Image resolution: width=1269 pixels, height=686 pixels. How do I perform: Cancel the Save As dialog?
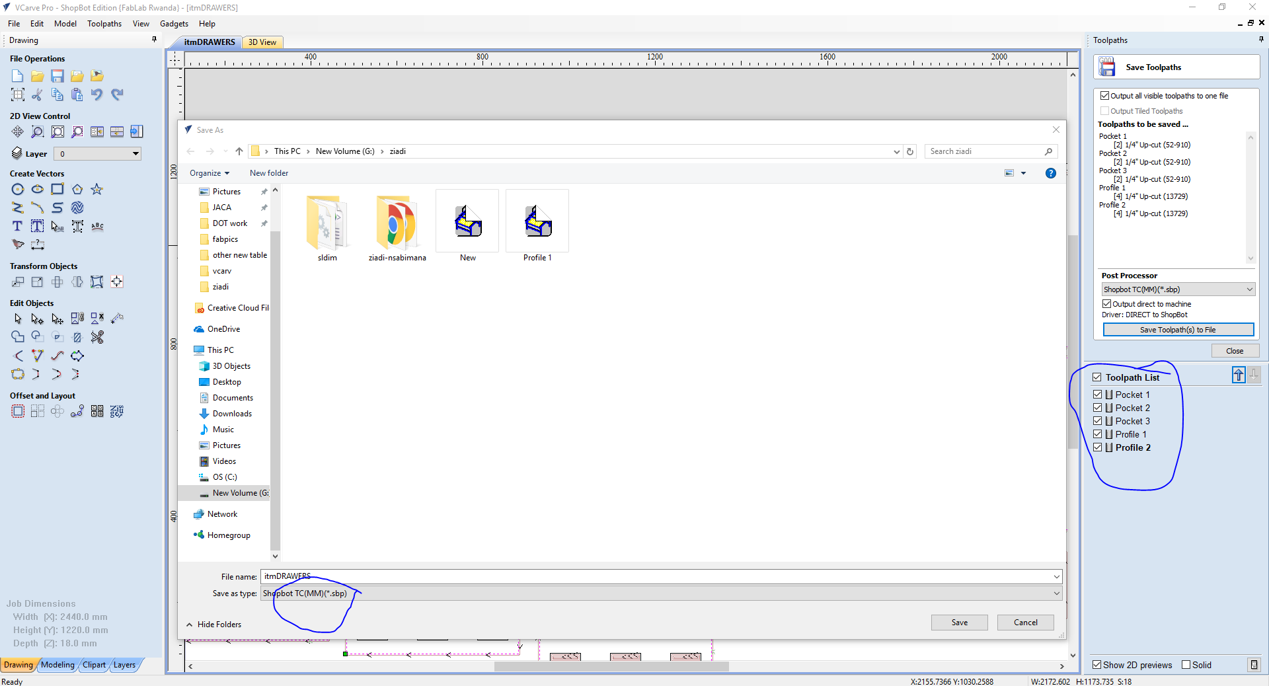coord(1026,623)
